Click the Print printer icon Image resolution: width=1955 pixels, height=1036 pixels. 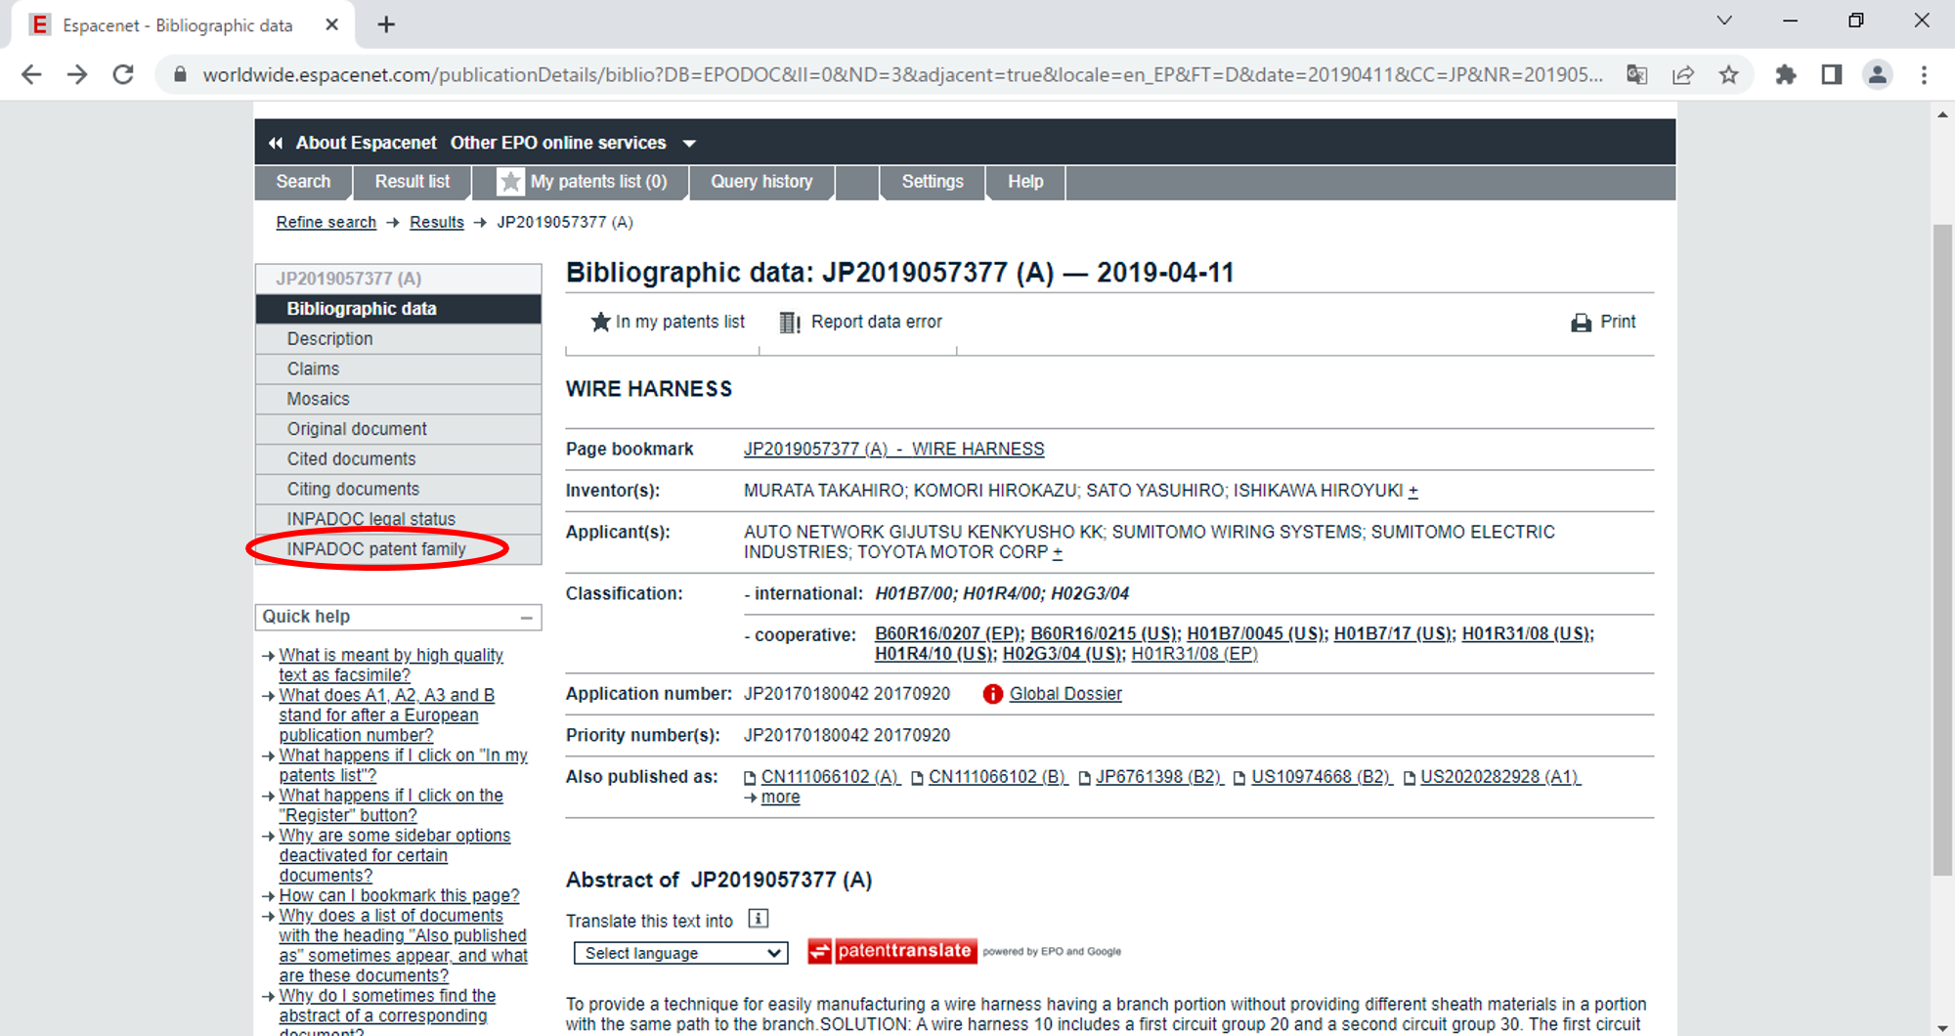pos(1581,323)
